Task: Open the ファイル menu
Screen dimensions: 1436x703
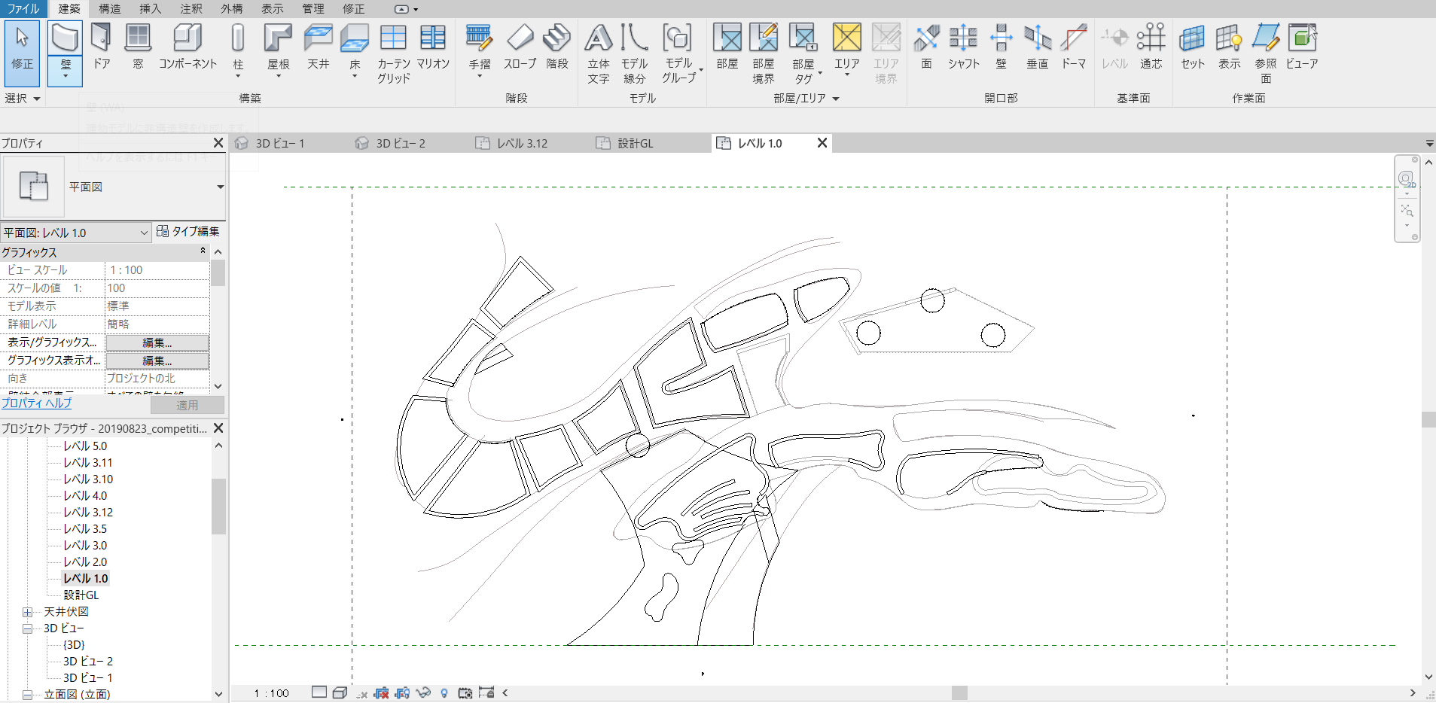Action: tap(23, 9)
